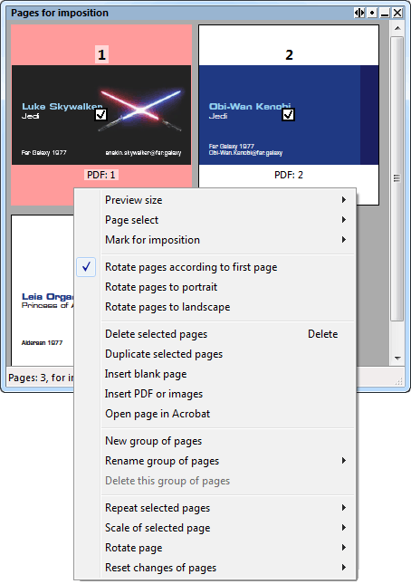Click the 'PDF: 1' label
Screen dimensions: 411x584
[101, 175]
